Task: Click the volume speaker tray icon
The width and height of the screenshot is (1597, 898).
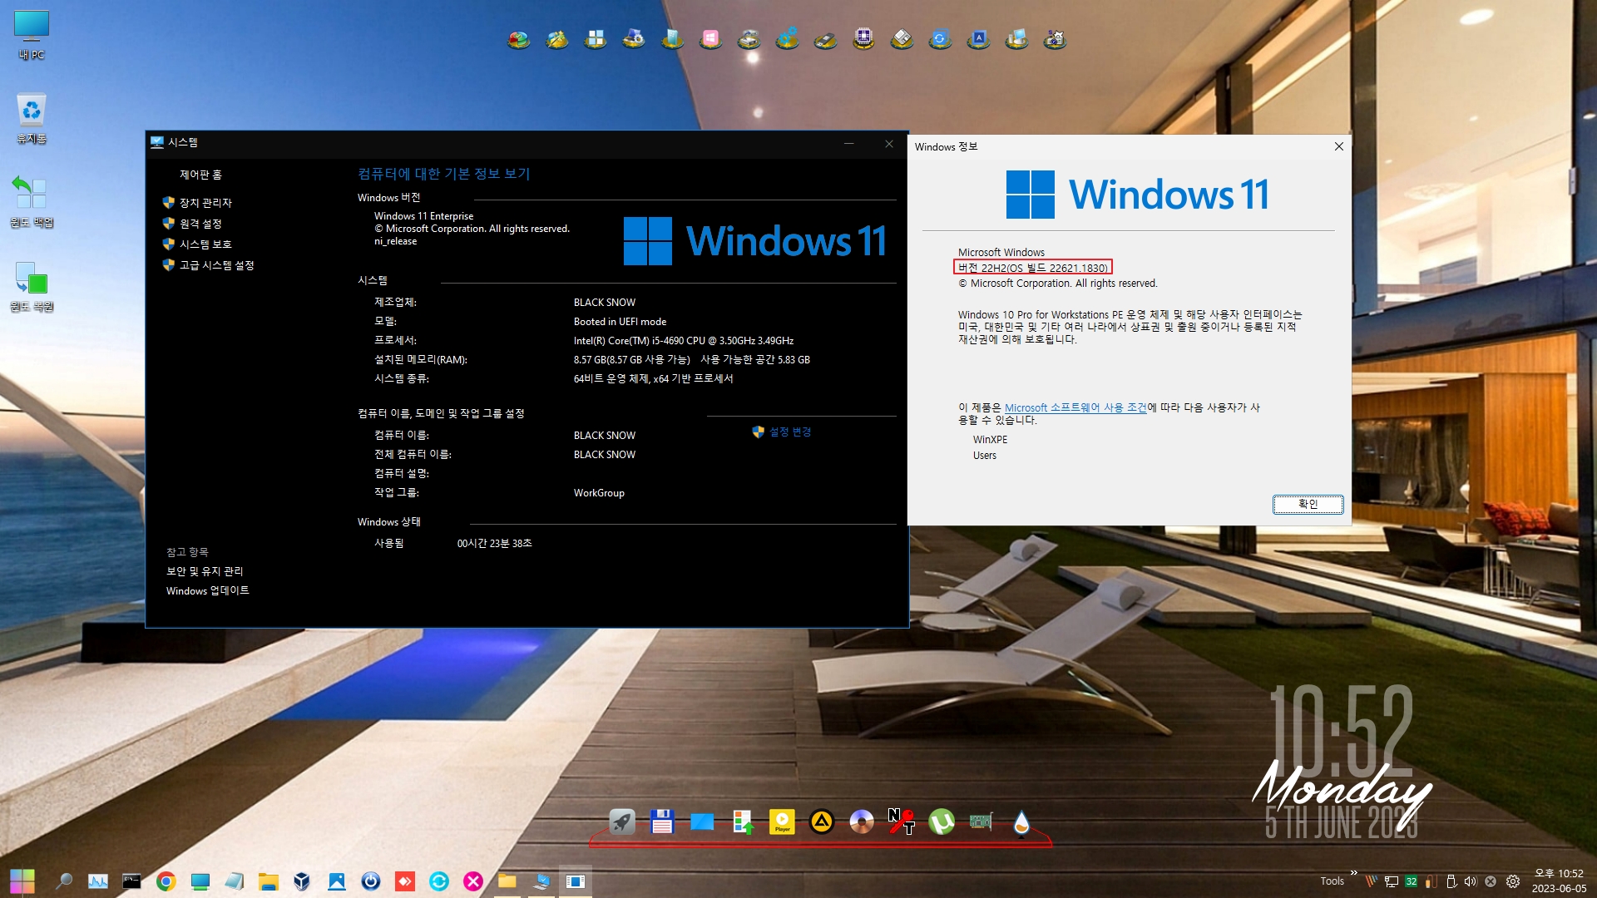Action: [x=1470, y=881]
